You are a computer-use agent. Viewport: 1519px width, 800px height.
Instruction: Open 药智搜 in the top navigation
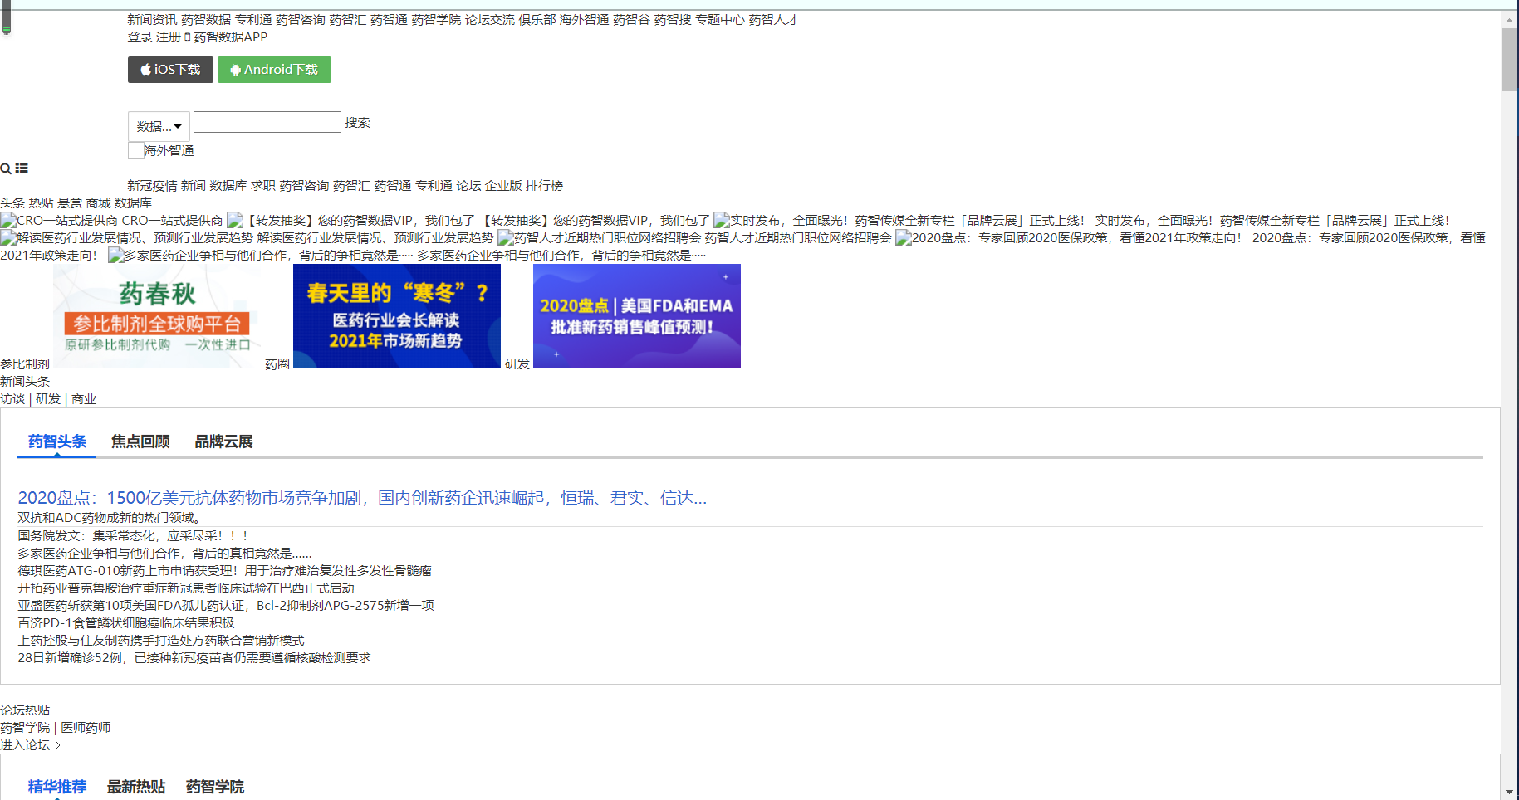(673, 20)
